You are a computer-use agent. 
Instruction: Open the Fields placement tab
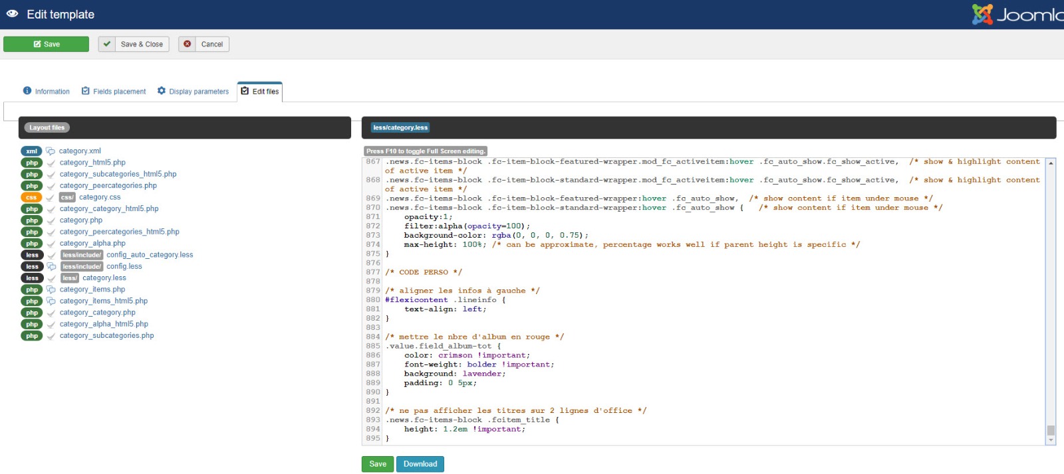pyautogui.click(x=114, y=92)
